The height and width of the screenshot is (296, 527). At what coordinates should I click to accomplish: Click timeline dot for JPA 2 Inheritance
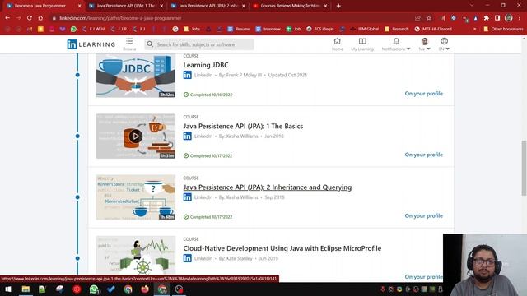(x=77, y=197)
